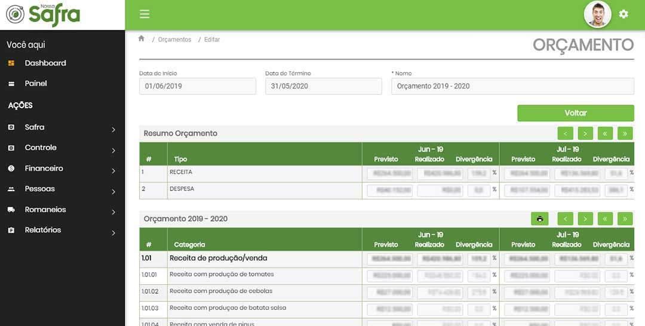Open the Nossa Safra logo home
The height and width of the screenshot is (326, 645).
[x=43, y=14]
